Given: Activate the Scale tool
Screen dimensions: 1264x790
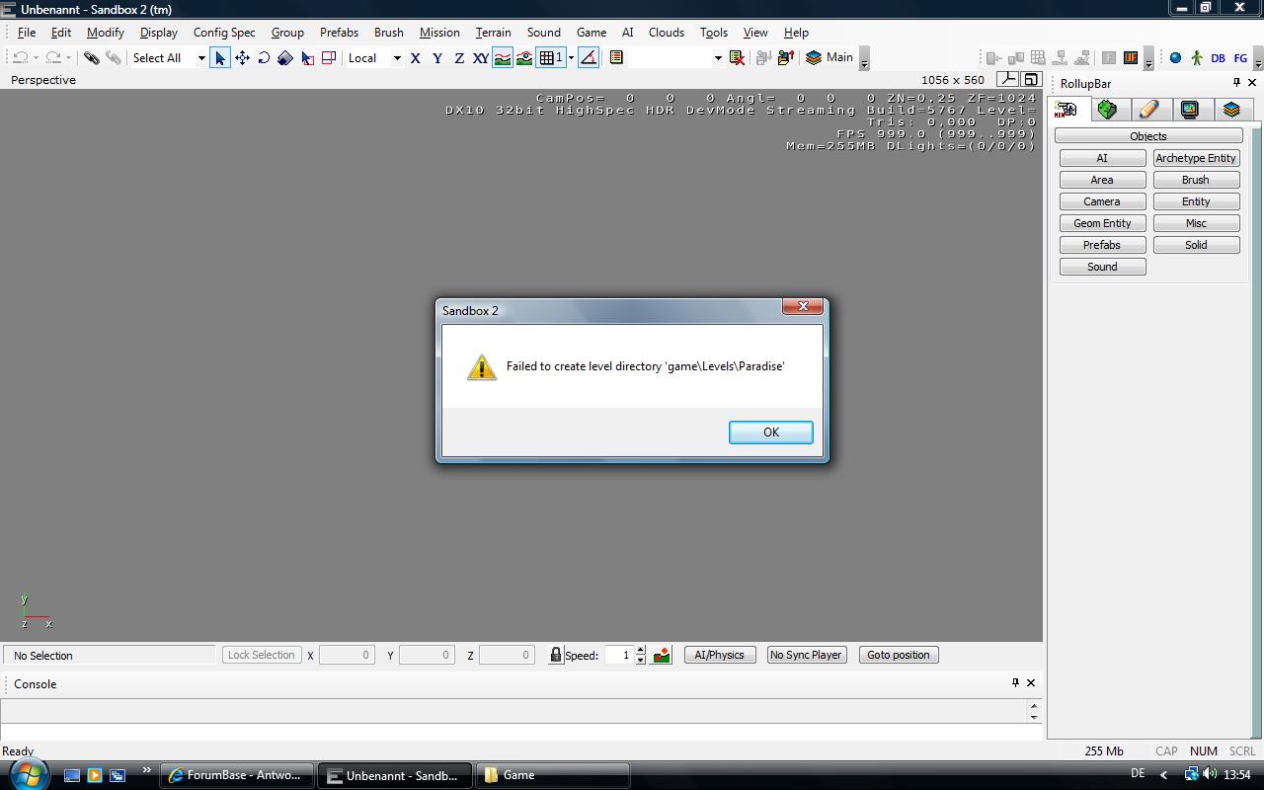Looking at the screenshot, I should click(285, 58).
